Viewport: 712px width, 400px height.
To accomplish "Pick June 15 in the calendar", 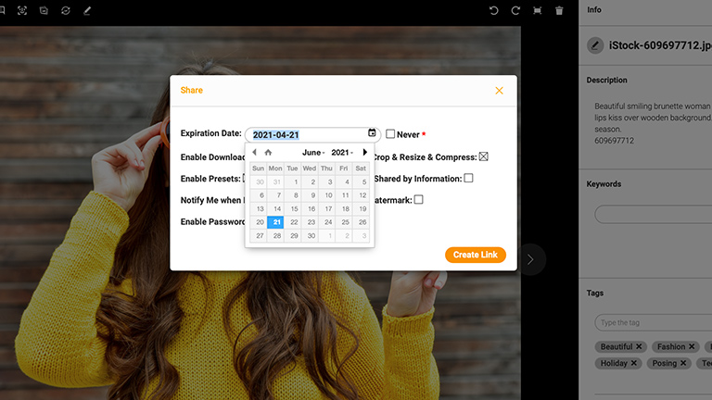I will coord(293,208).
